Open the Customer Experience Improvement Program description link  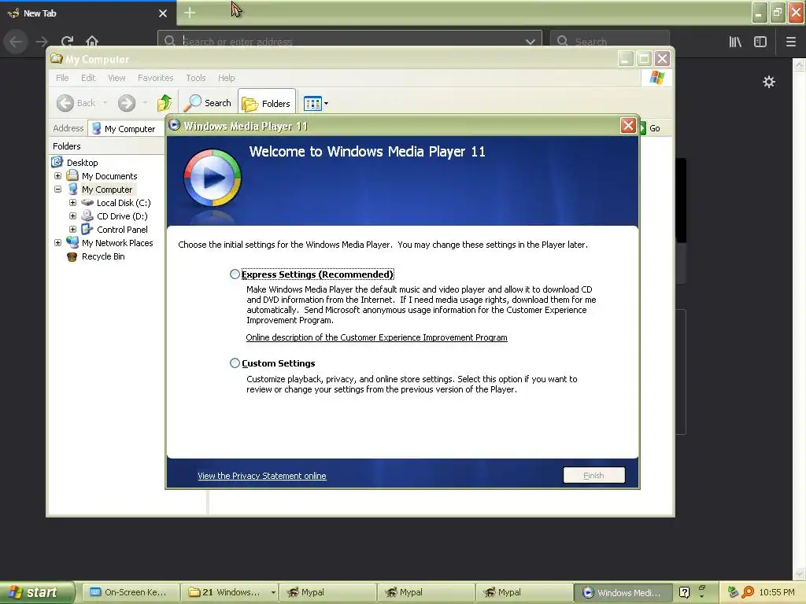click(x=376, y=337)
